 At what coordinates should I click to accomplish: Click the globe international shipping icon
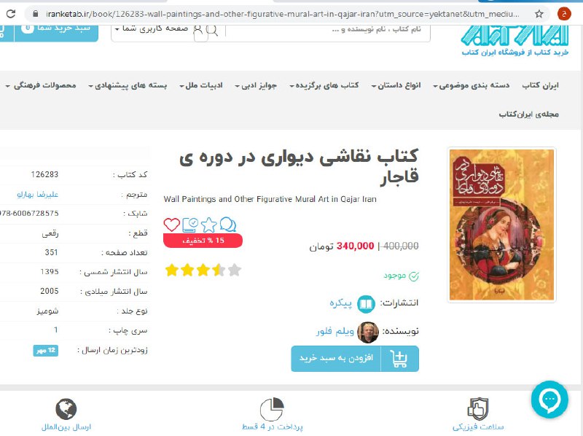[66, 409]
